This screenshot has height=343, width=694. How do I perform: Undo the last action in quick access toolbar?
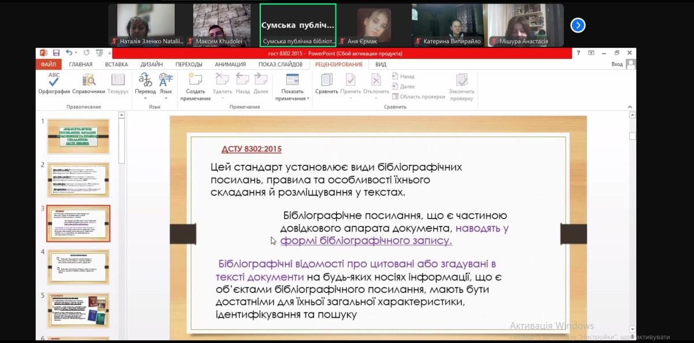[69, 53]
